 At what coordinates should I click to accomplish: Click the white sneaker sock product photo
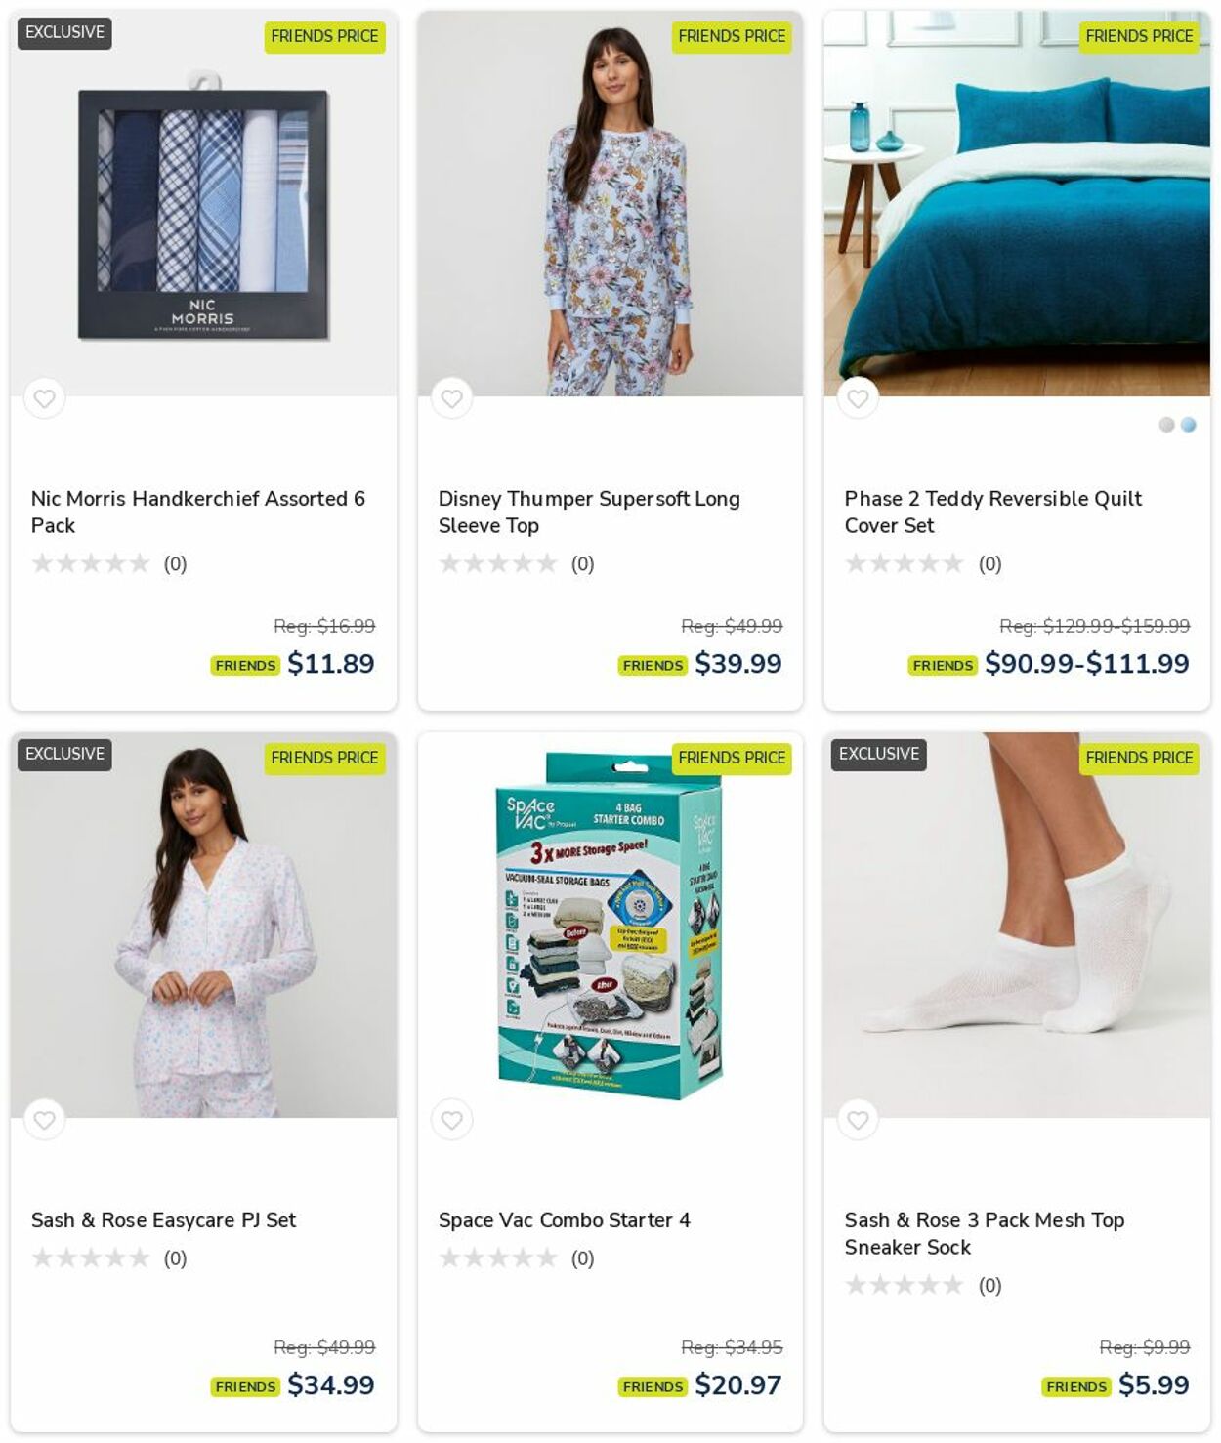coord(1017,926)
